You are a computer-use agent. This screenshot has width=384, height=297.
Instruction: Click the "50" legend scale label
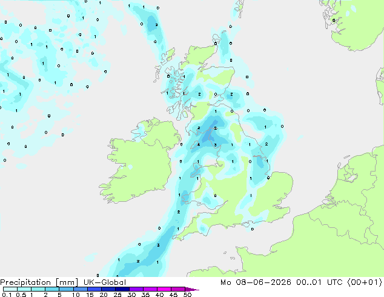click(187, 295)
